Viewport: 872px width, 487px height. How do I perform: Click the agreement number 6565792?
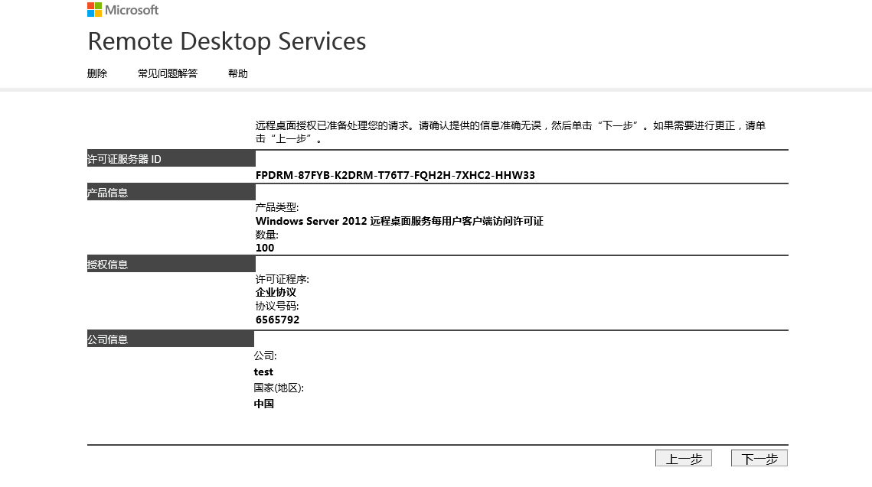click(x=277, y=320)
